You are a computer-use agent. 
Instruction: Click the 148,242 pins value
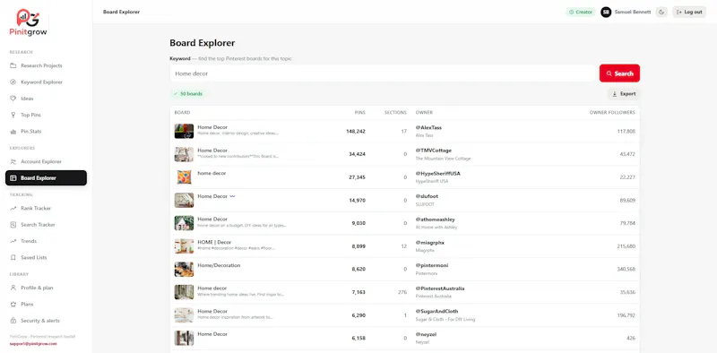356,131
